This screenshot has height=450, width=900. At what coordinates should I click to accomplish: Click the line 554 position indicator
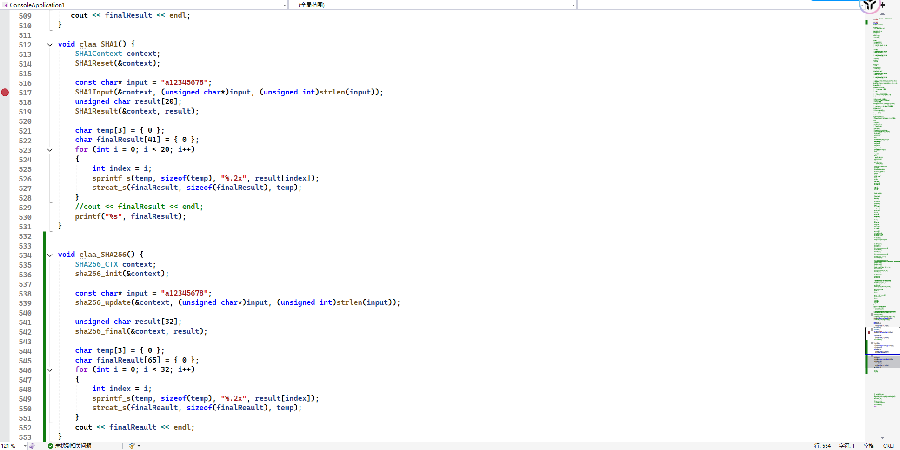822,446
